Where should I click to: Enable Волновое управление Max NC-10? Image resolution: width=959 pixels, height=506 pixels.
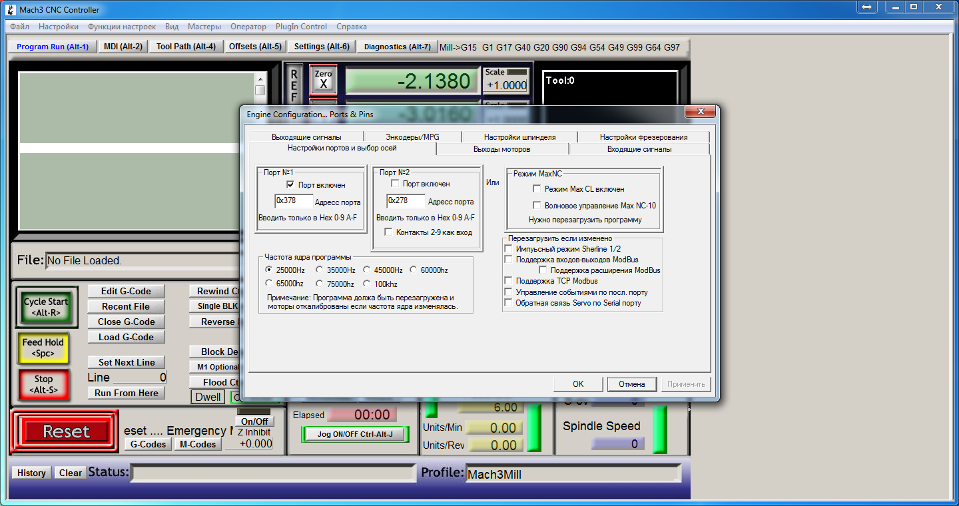(537, 206)
